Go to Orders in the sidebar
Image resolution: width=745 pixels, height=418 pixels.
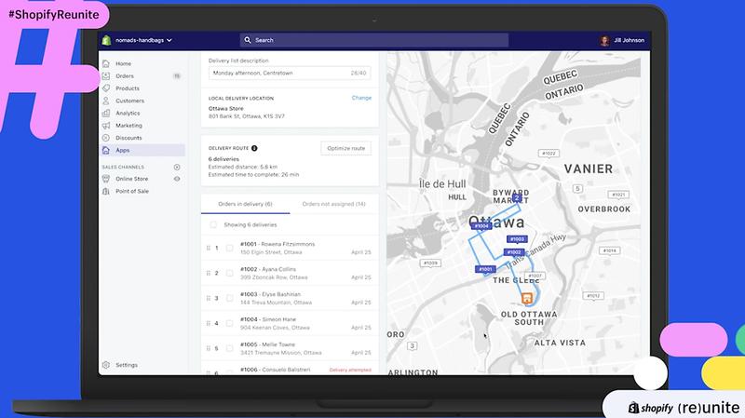point(125,76)
